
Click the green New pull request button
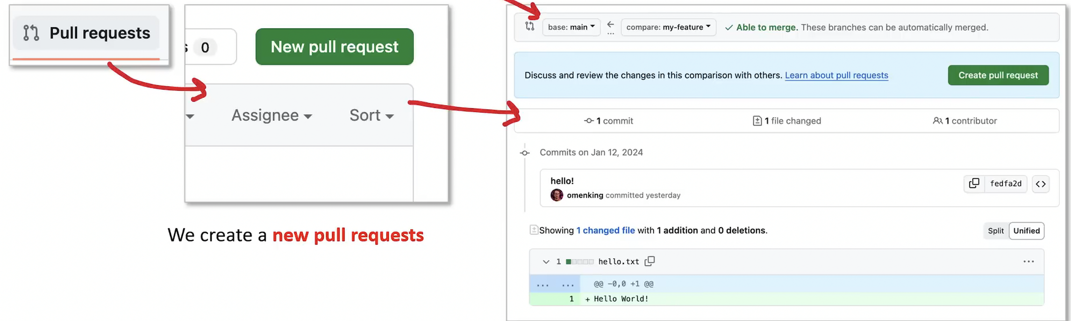pyautogui.click(x=334, y=47)
